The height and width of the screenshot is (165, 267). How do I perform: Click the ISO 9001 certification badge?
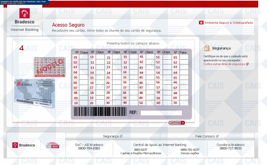(52, 145)
